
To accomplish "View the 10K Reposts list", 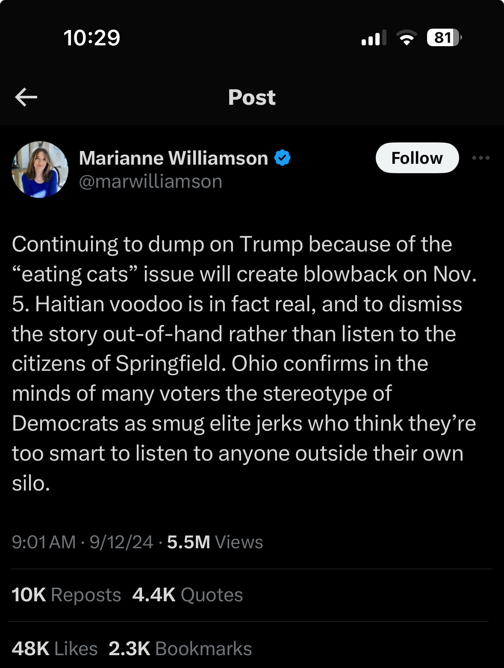I will tap(66, 595).
